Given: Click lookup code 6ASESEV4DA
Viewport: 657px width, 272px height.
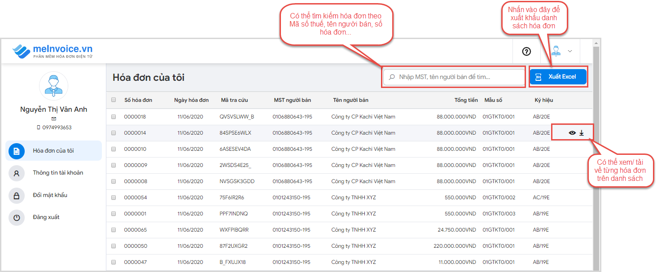Looking at the screenshot, I should point(235,149).
